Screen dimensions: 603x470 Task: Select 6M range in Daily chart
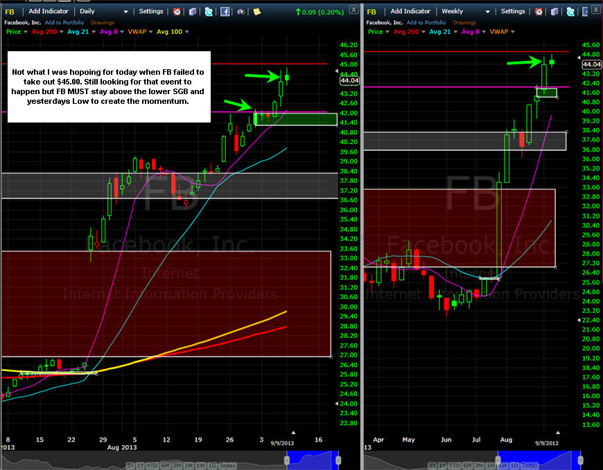[x=165, y=465]
